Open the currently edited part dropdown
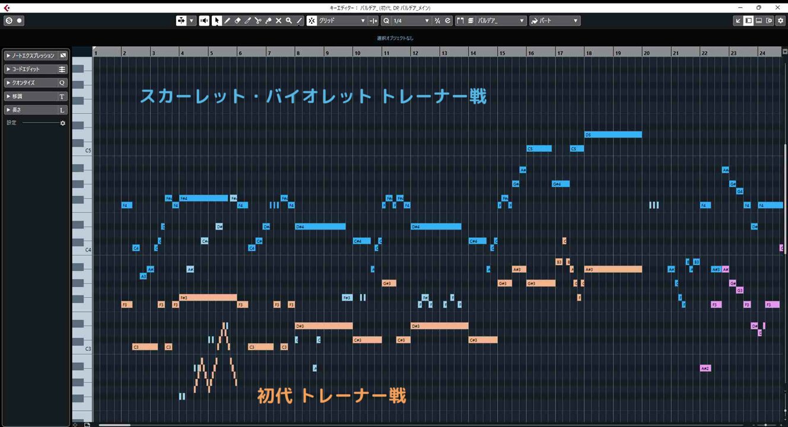The image size is (788, 427). 501,21
